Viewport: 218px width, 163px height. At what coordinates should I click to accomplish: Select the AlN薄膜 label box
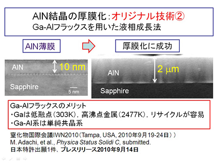42,46
